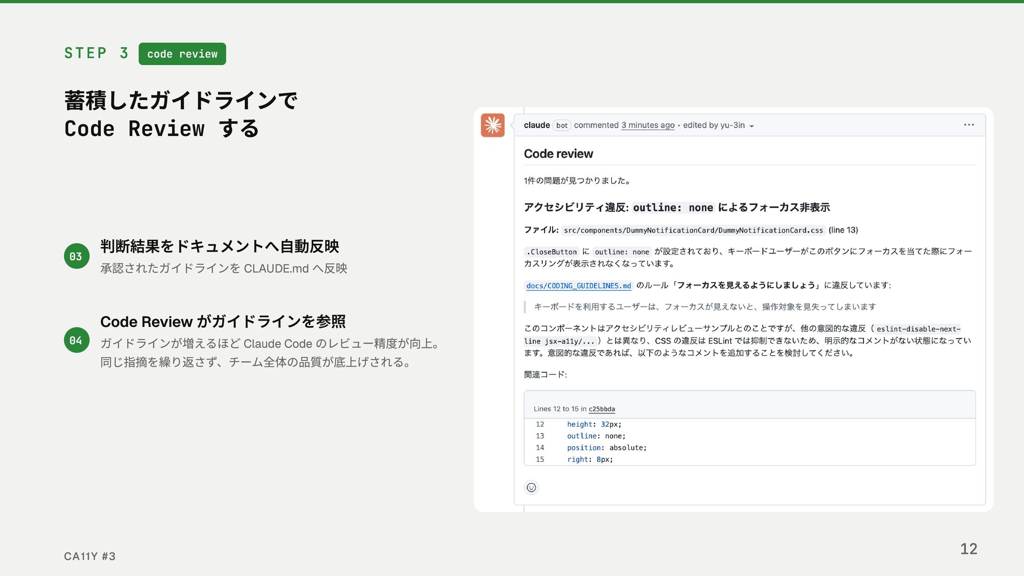Click the CA11Y #3 footer text
Screen dimensions: 1024x576
pyautogui.click(x=90, y=556)
